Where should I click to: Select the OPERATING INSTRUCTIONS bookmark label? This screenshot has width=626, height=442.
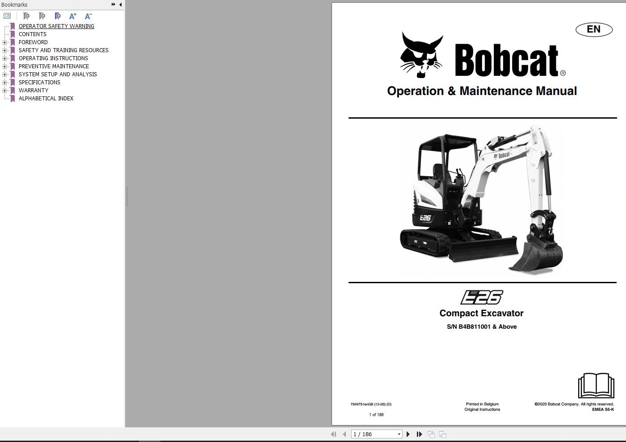coord(53,58)
